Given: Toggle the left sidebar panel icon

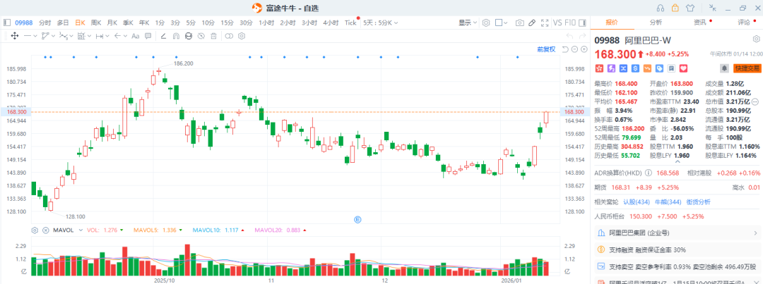Looking at the screenshot, I should coord(7,23).
